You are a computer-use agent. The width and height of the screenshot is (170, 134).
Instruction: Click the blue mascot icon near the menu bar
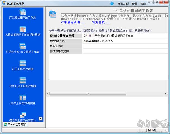[112, 3]
